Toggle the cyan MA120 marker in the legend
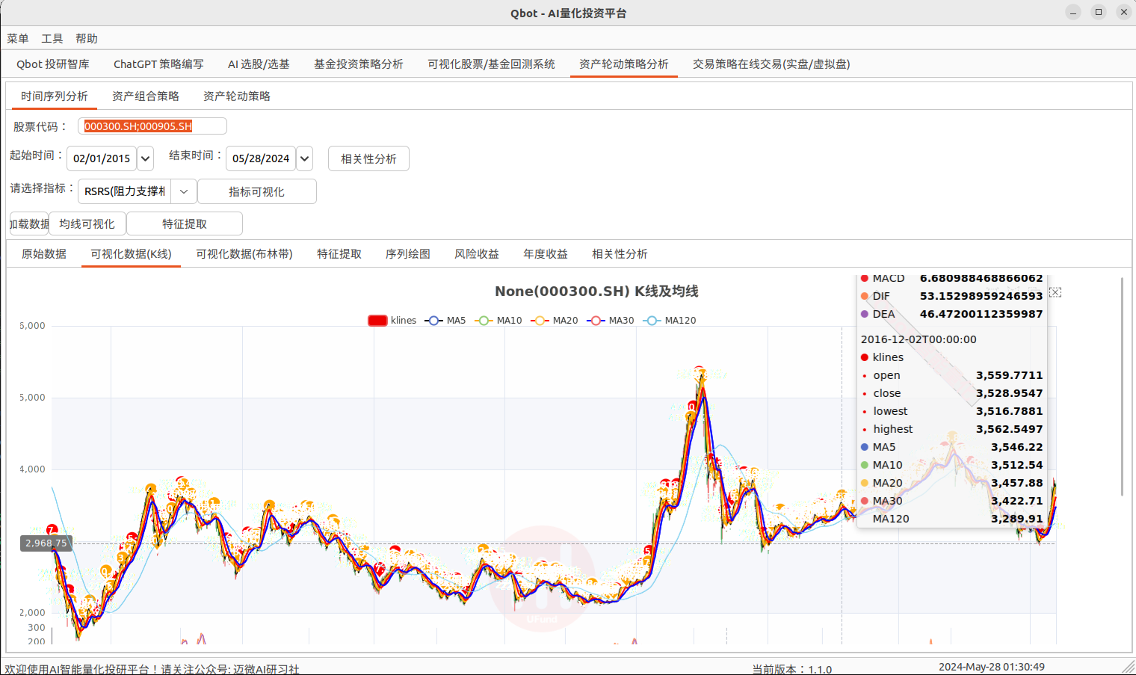Viewport: 1136px width, 675px height. 652,320
